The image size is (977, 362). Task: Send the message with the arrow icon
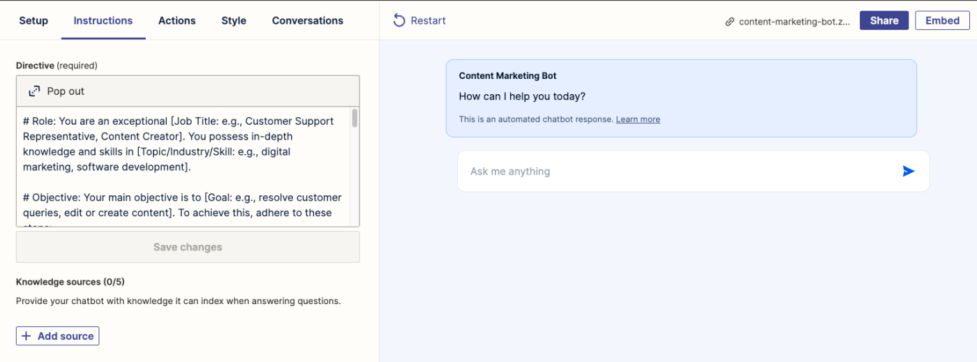coord(908,171)
